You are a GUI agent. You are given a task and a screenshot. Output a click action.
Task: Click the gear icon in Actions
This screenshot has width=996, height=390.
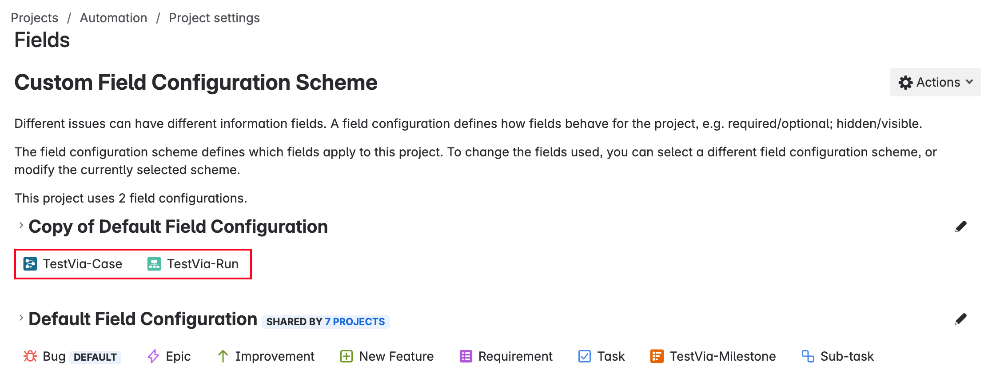click(905, 83)
